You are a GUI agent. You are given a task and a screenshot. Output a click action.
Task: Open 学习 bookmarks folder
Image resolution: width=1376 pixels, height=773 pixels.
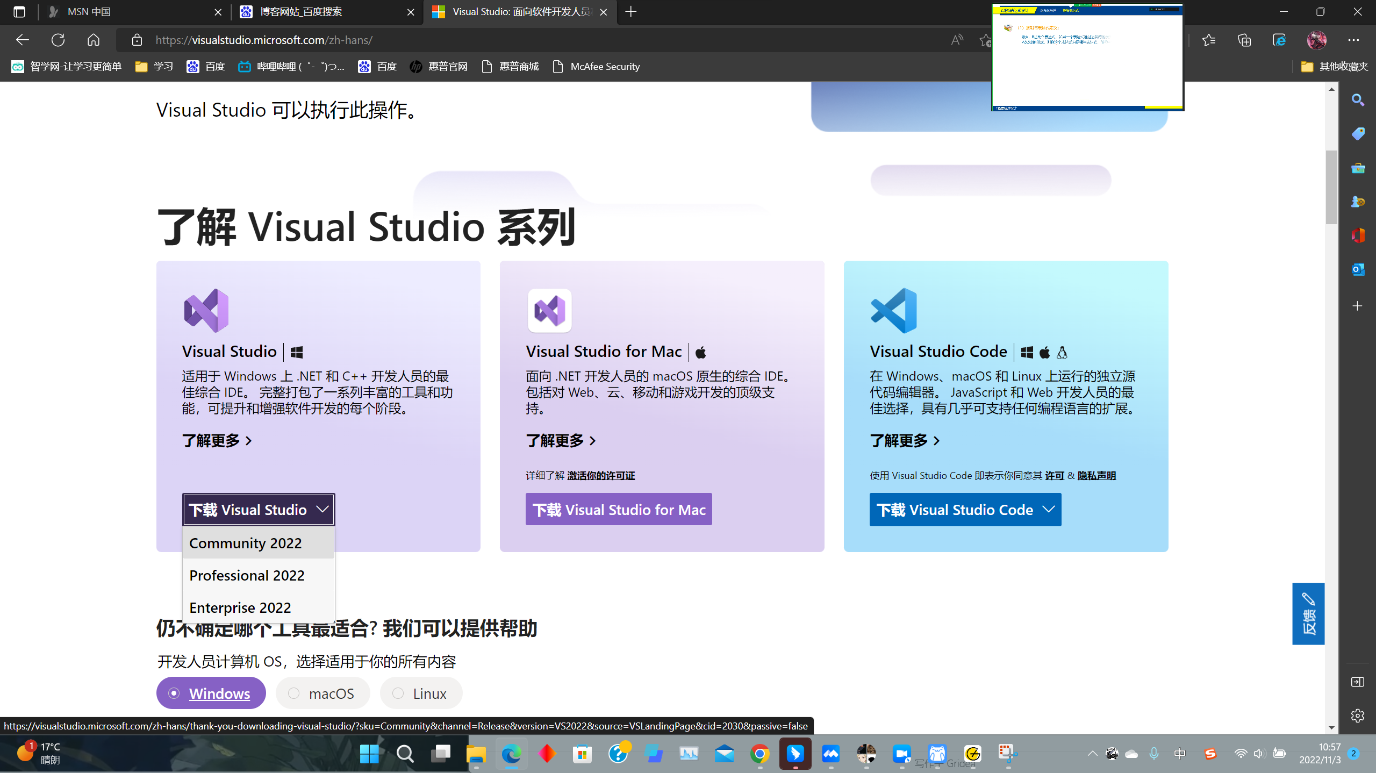point(154,67)
